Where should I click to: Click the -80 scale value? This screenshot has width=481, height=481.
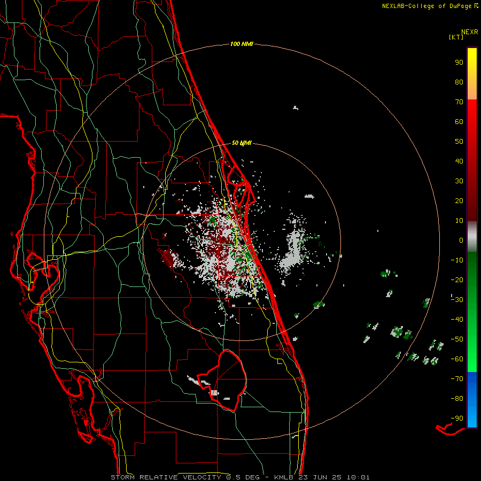point(457,399)
